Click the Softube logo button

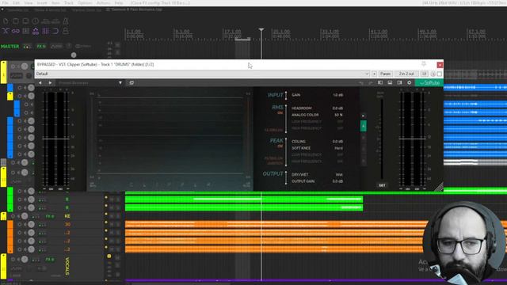tap(429, 83)
